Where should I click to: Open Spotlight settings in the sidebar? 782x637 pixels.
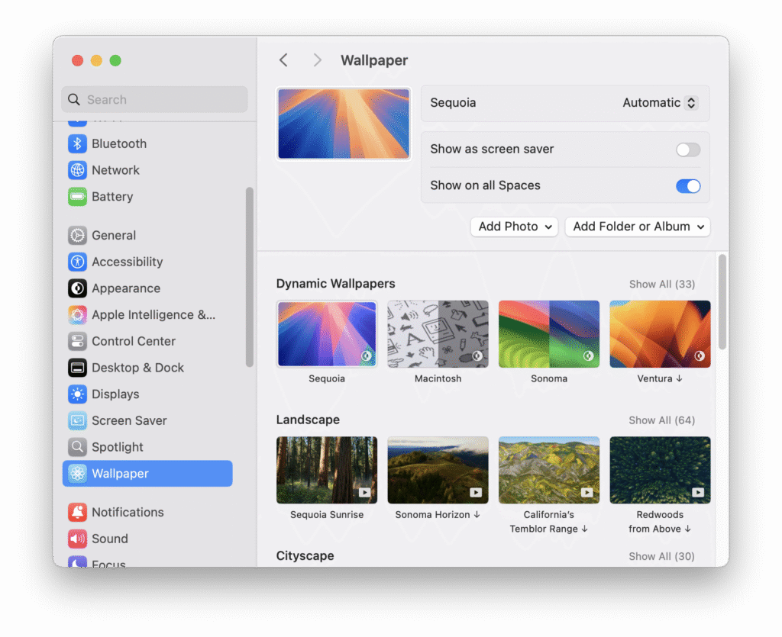tap(147, 447)
